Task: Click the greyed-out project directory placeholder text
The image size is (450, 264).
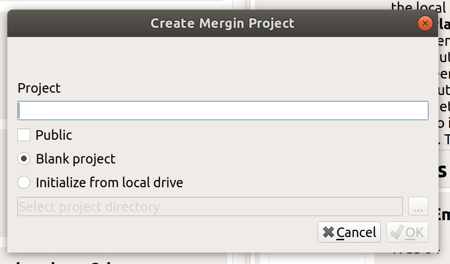Action: tap(88, 206)
